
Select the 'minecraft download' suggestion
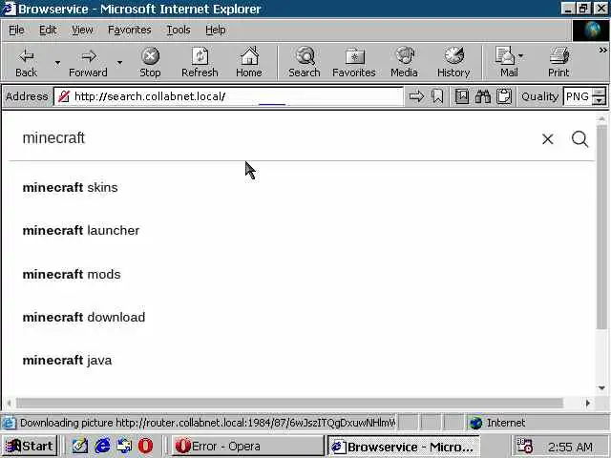pyautogui.click(x=83, y=317)
